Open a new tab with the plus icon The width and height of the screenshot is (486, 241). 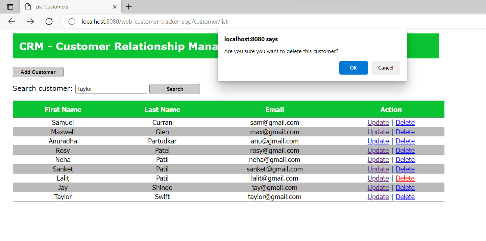pyautogui.click(x=129, y=7)
